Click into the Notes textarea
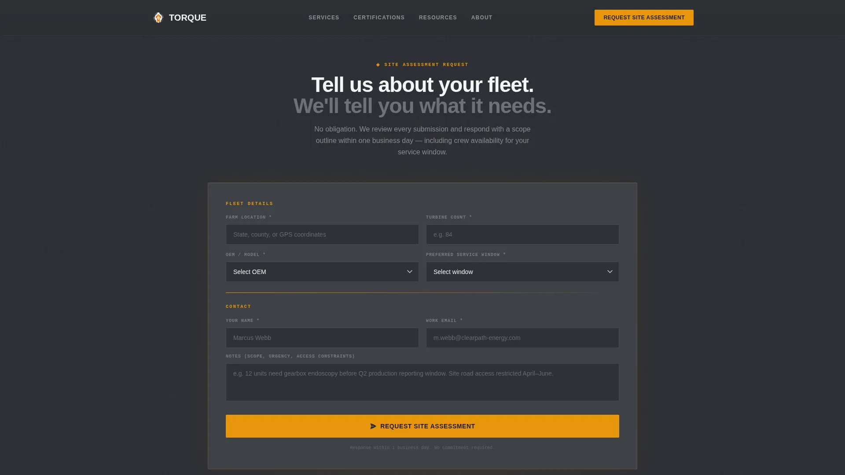 (422, 382)
